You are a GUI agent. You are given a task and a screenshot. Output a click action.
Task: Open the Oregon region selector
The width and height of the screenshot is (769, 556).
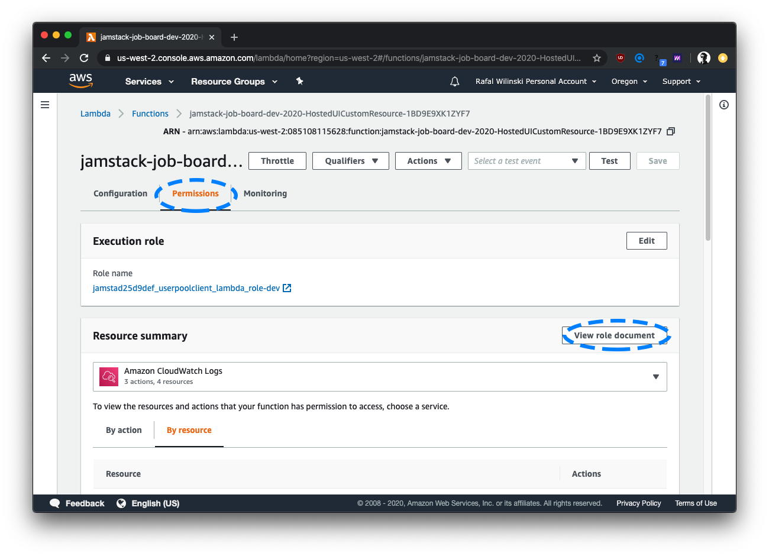pyautogui.click(x=629, y=82)
